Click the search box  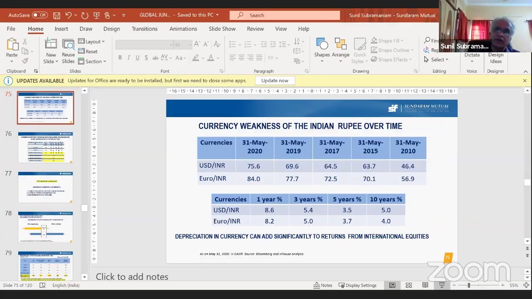click(x=285, y=15)
